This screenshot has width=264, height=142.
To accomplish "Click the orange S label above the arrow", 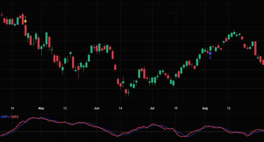I will coord(25,18).
